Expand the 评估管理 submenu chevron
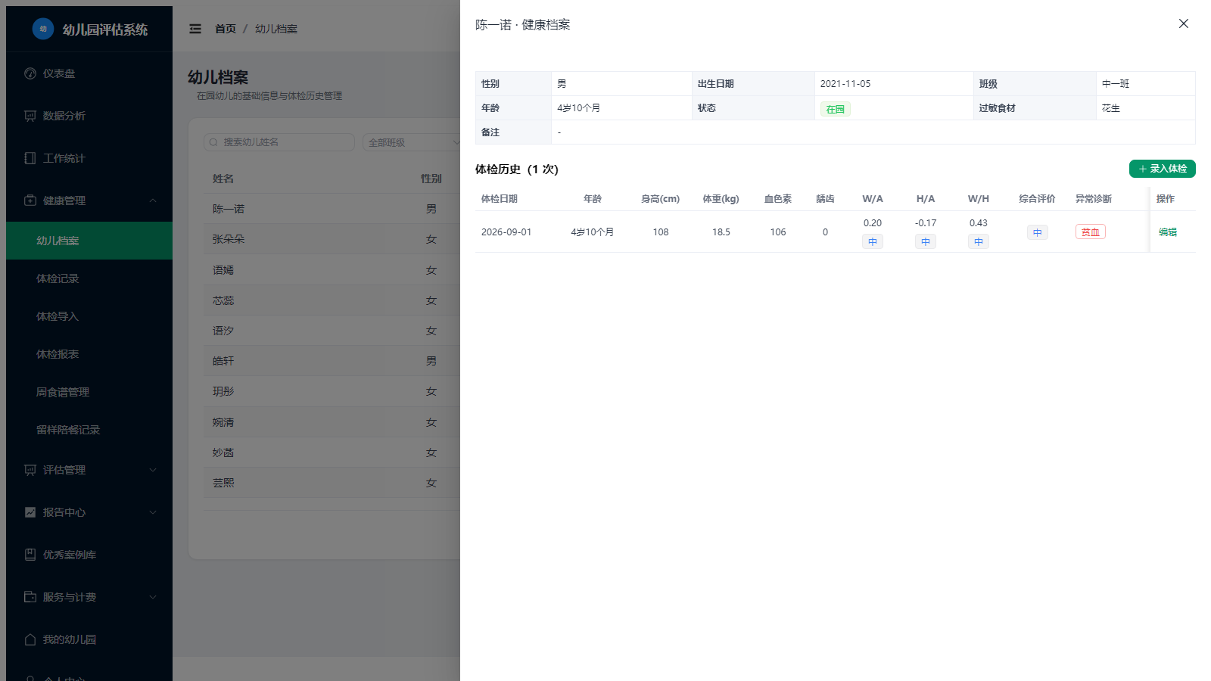This screenshot has height=681, width=1211. pos(153,470)
